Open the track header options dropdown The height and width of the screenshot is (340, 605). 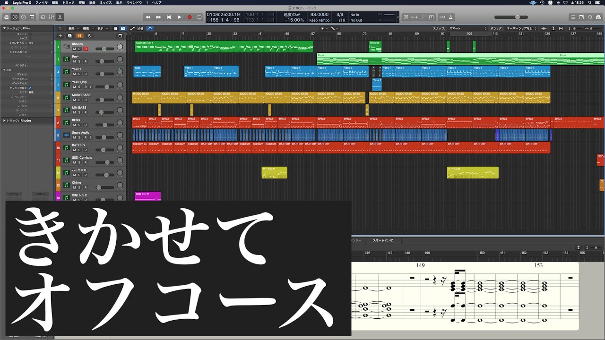click(x=120, y=36)
